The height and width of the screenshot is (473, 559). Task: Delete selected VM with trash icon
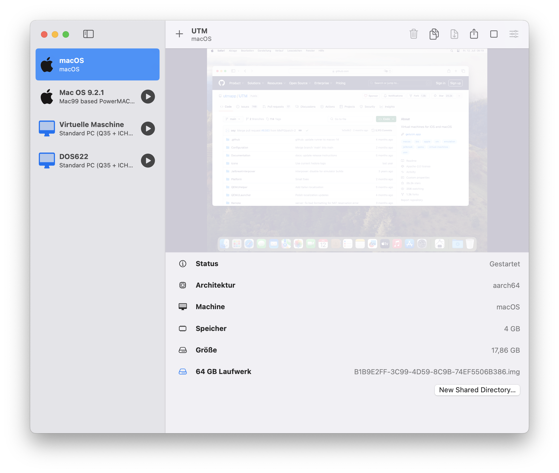click(x=413, y=34)
